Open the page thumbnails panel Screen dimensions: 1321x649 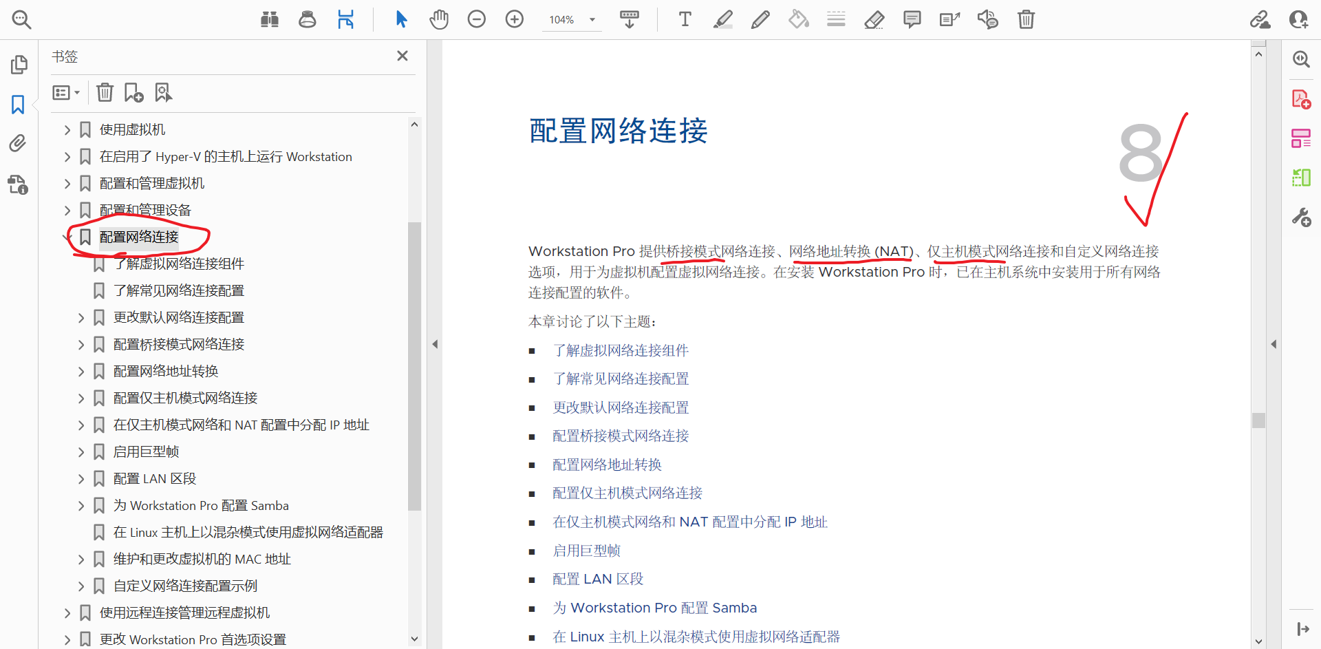(19, 65)
